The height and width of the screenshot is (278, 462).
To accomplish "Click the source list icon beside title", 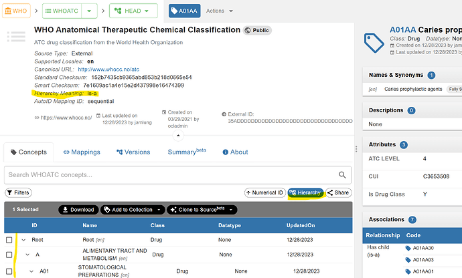I will pos(16,37).
